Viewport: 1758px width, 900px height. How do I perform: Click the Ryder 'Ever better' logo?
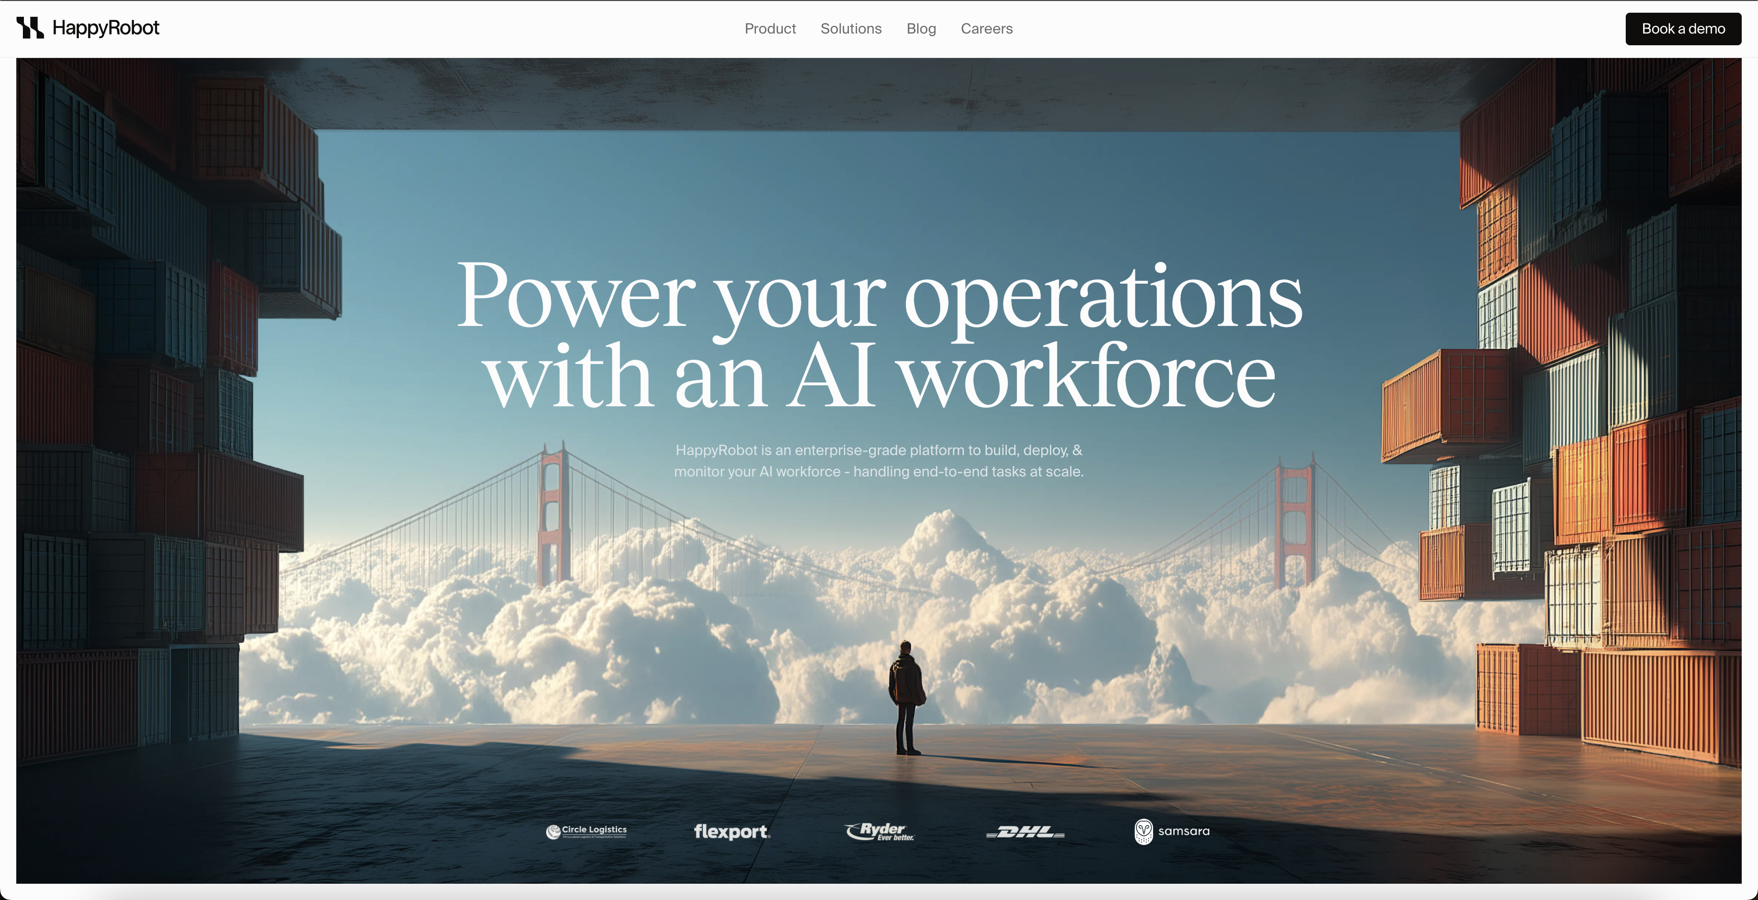pos(880,831)
